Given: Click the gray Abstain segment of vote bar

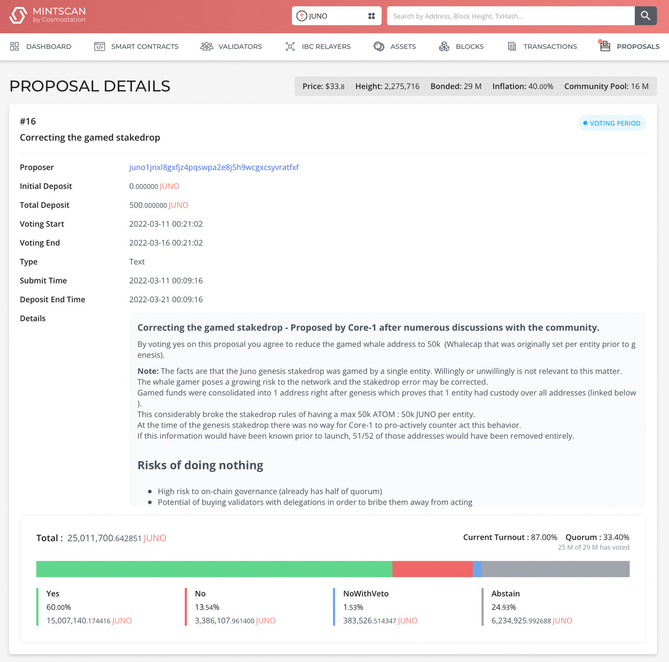Looking at the screenshot, I should point(556,569).
